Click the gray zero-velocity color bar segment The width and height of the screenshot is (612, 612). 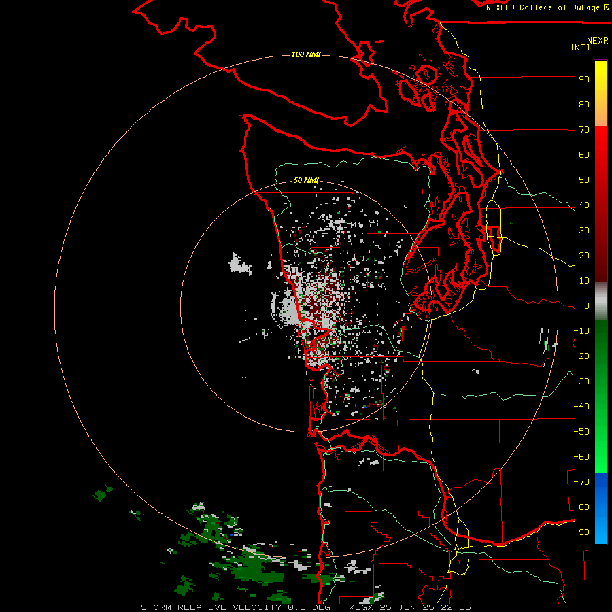point(600,301)
